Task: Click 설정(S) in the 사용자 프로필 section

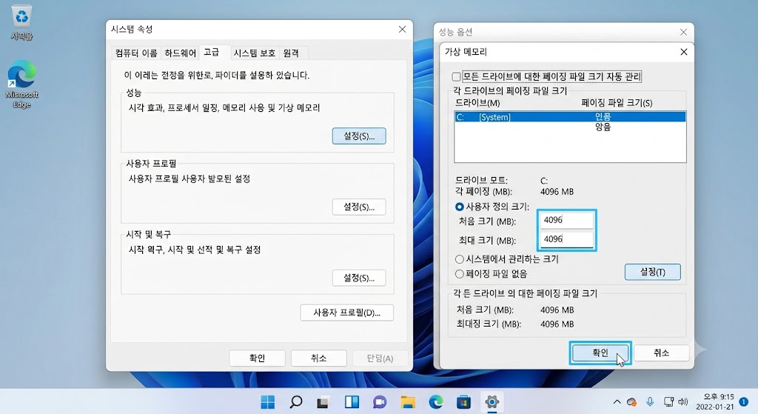Action: click(x=359, y=207)
